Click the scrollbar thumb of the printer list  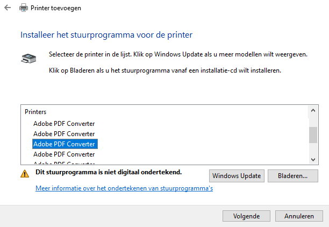[313, 134]
